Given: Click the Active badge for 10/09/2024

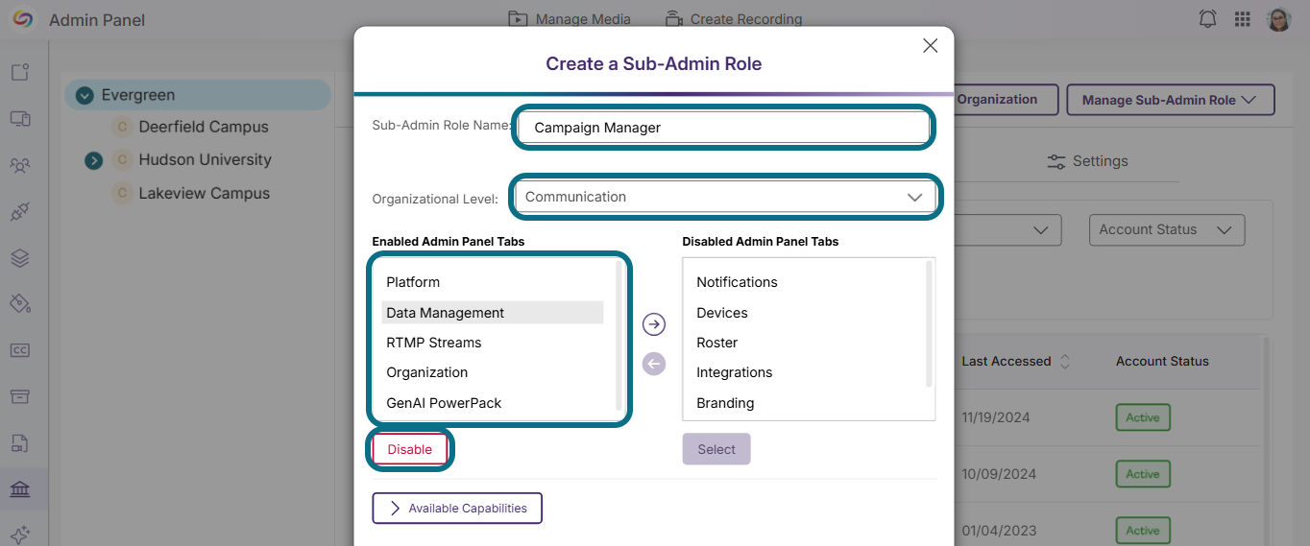Looking at the screenshot, I should coord(1143,474).
